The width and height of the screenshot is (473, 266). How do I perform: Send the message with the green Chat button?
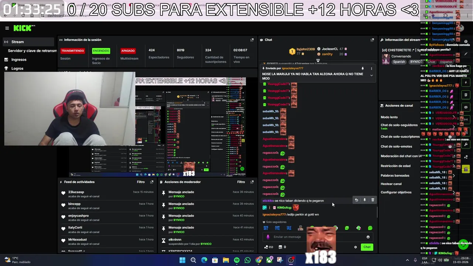point(367,247)
